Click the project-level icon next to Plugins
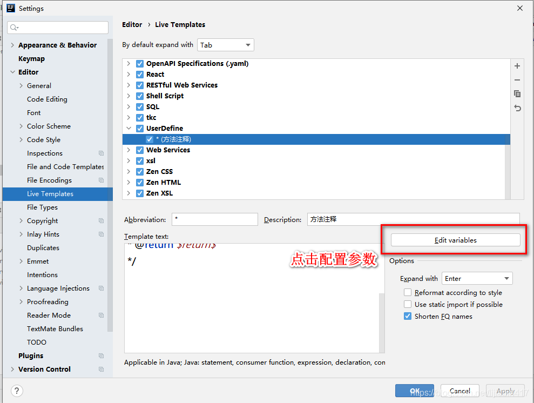This screenshot has height=403, width=534. tap(101, 355)
